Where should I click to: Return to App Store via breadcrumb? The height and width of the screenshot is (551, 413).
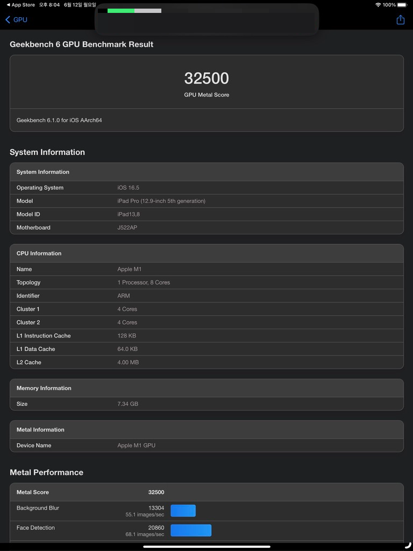coord(21,5)
